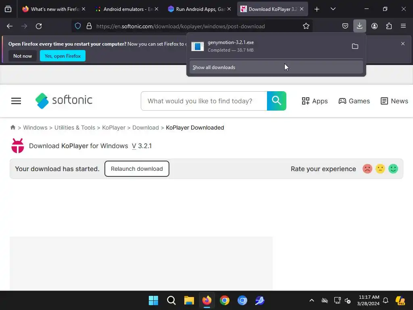Open extensions puzzle icon
Screen dimensions: 413x310
(x=389, y=26)
